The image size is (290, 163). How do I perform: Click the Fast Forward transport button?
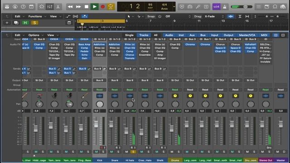(x=78, y=7)
